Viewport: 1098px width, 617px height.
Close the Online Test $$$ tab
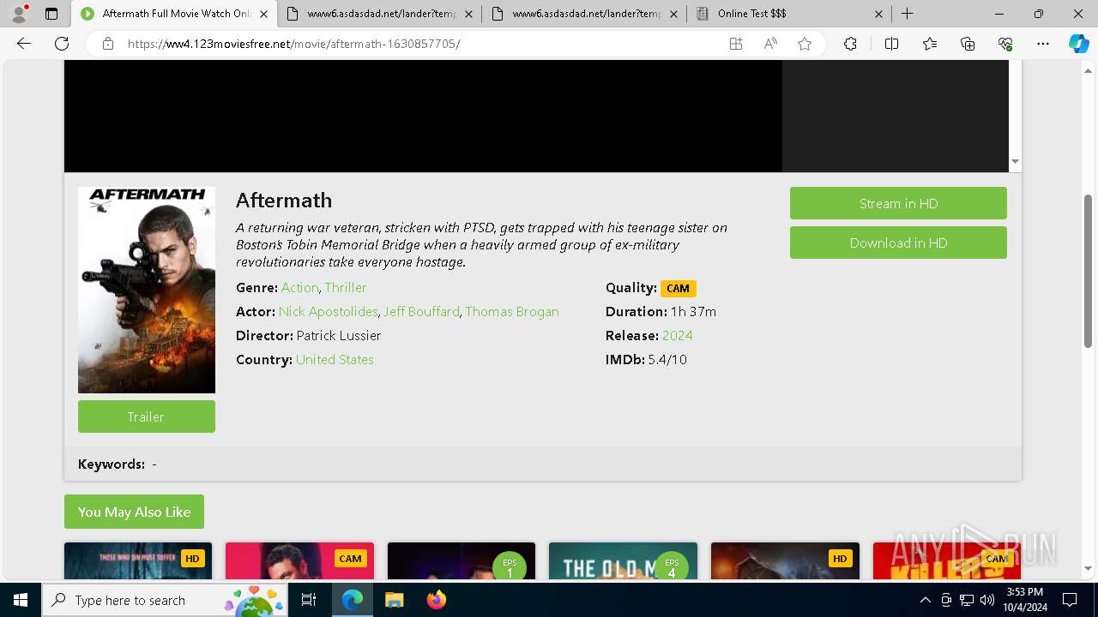click(879, 14)
